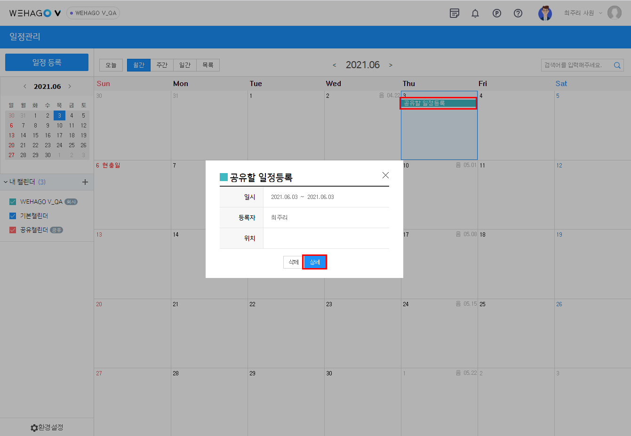This screenshot has width=631, height=436.
Task: Switch to 주간 weekly view
Action: coord(162,65)
